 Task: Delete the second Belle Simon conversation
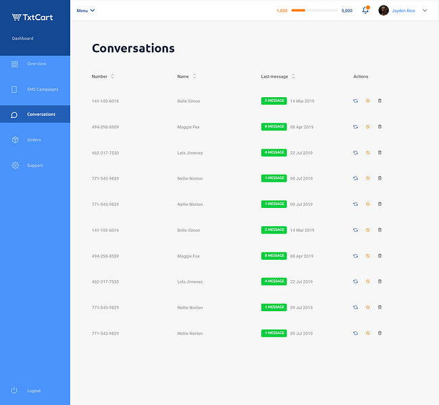click(x=380, y=230)
